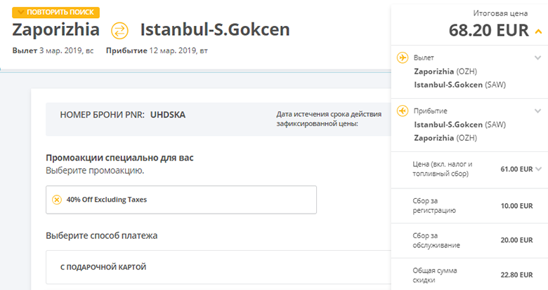Click the round-trip swap arrows icon
This screenshot has width=548, height=290.
pos(120,30)
